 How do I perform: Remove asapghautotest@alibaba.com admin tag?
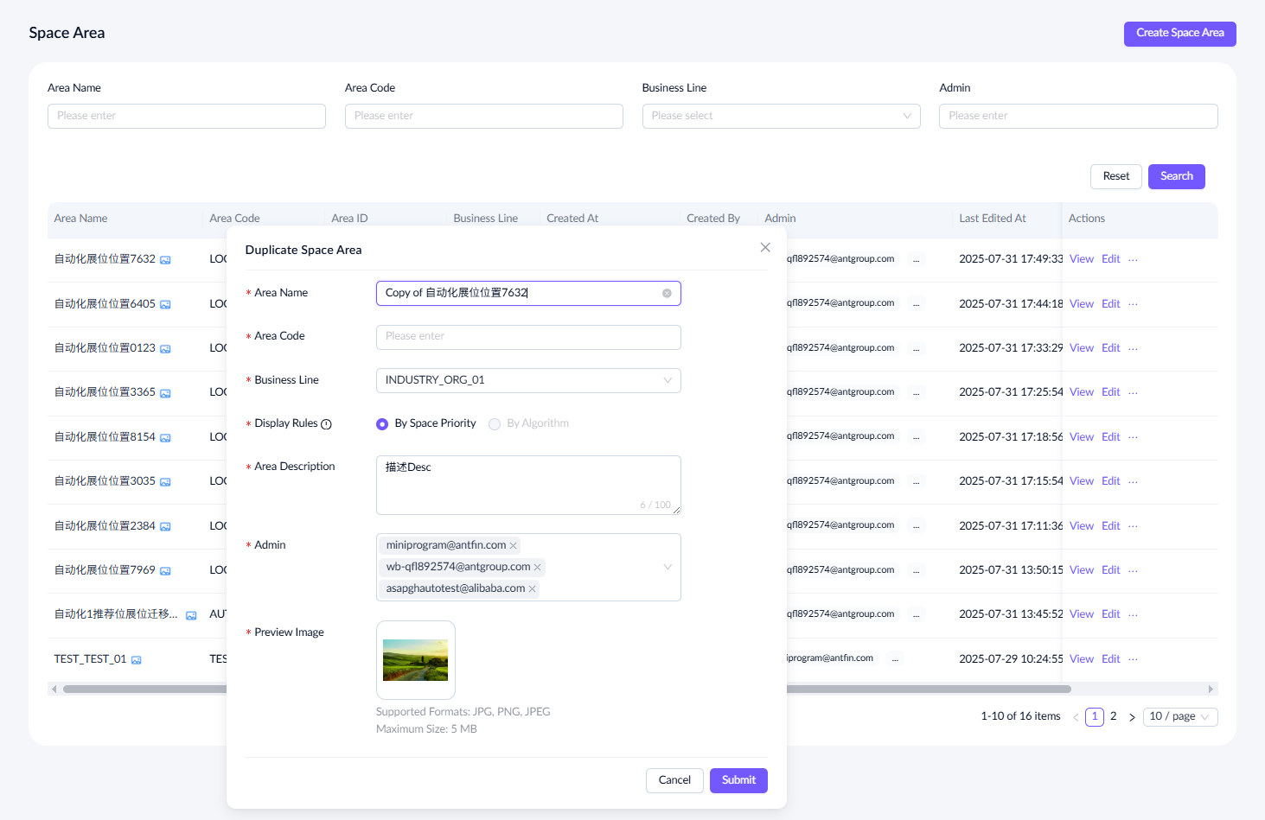pyautogui.click(x=533, y=589)
